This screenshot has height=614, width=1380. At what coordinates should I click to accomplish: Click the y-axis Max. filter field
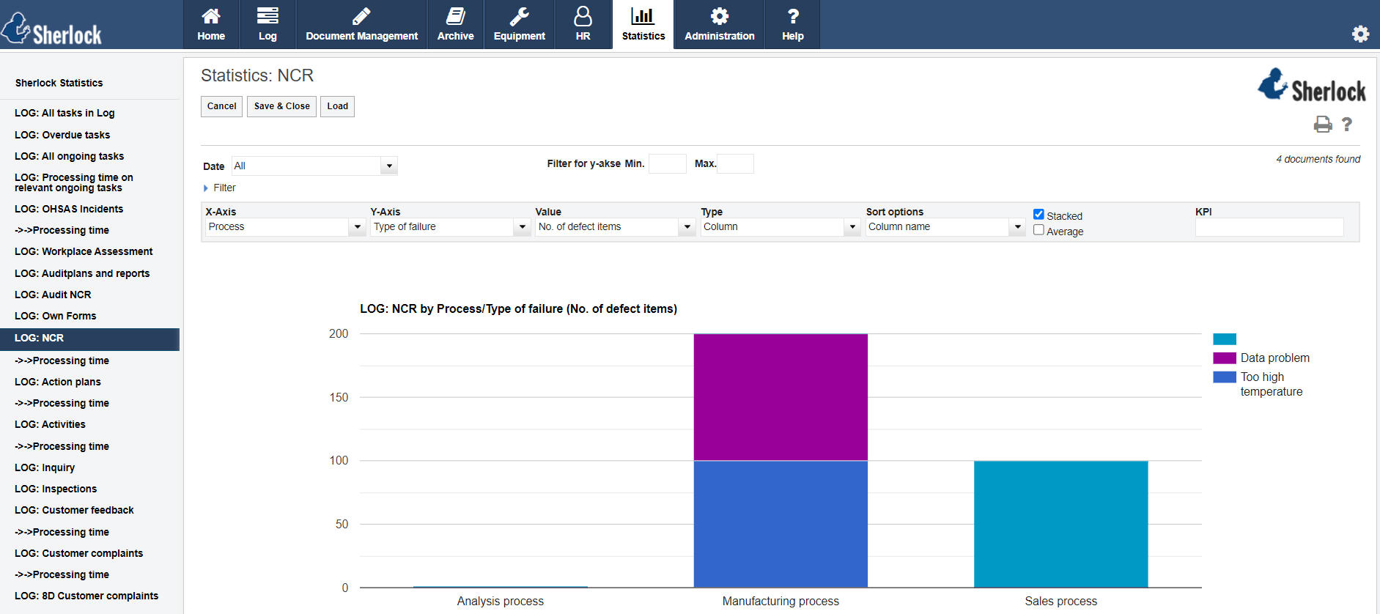click(735, 163)
